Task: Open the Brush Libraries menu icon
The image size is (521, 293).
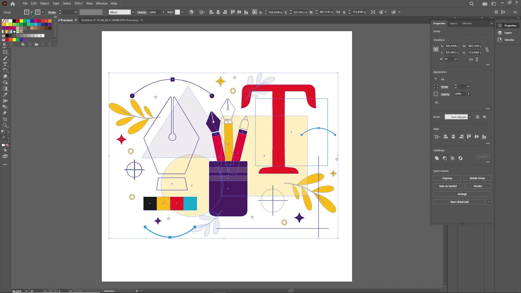Action: click(485, 117)
